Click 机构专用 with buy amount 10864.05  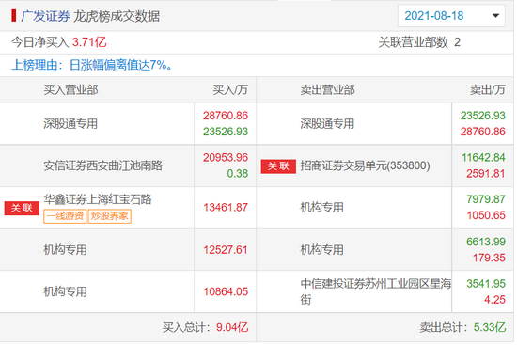65,291
